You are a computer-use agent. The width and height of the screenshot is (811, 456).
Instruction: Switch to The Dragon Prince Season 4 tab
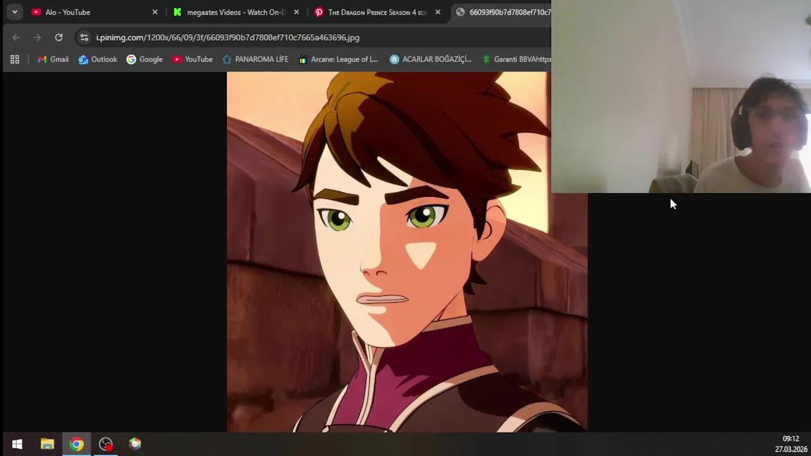(377, 12)
